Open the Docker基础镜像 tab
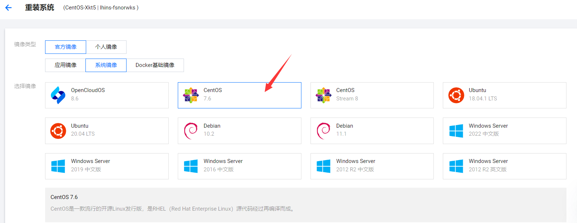The image size is (577, 223). 155,65
